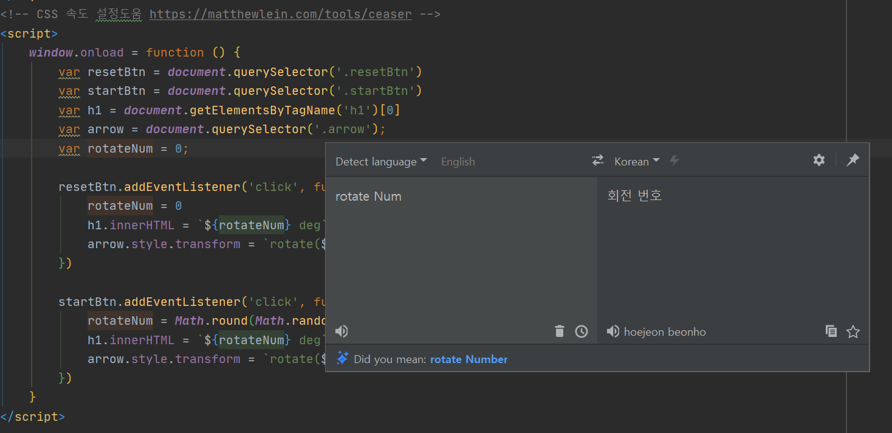
Task: Copy the translation result
Action: click(831, 331)
